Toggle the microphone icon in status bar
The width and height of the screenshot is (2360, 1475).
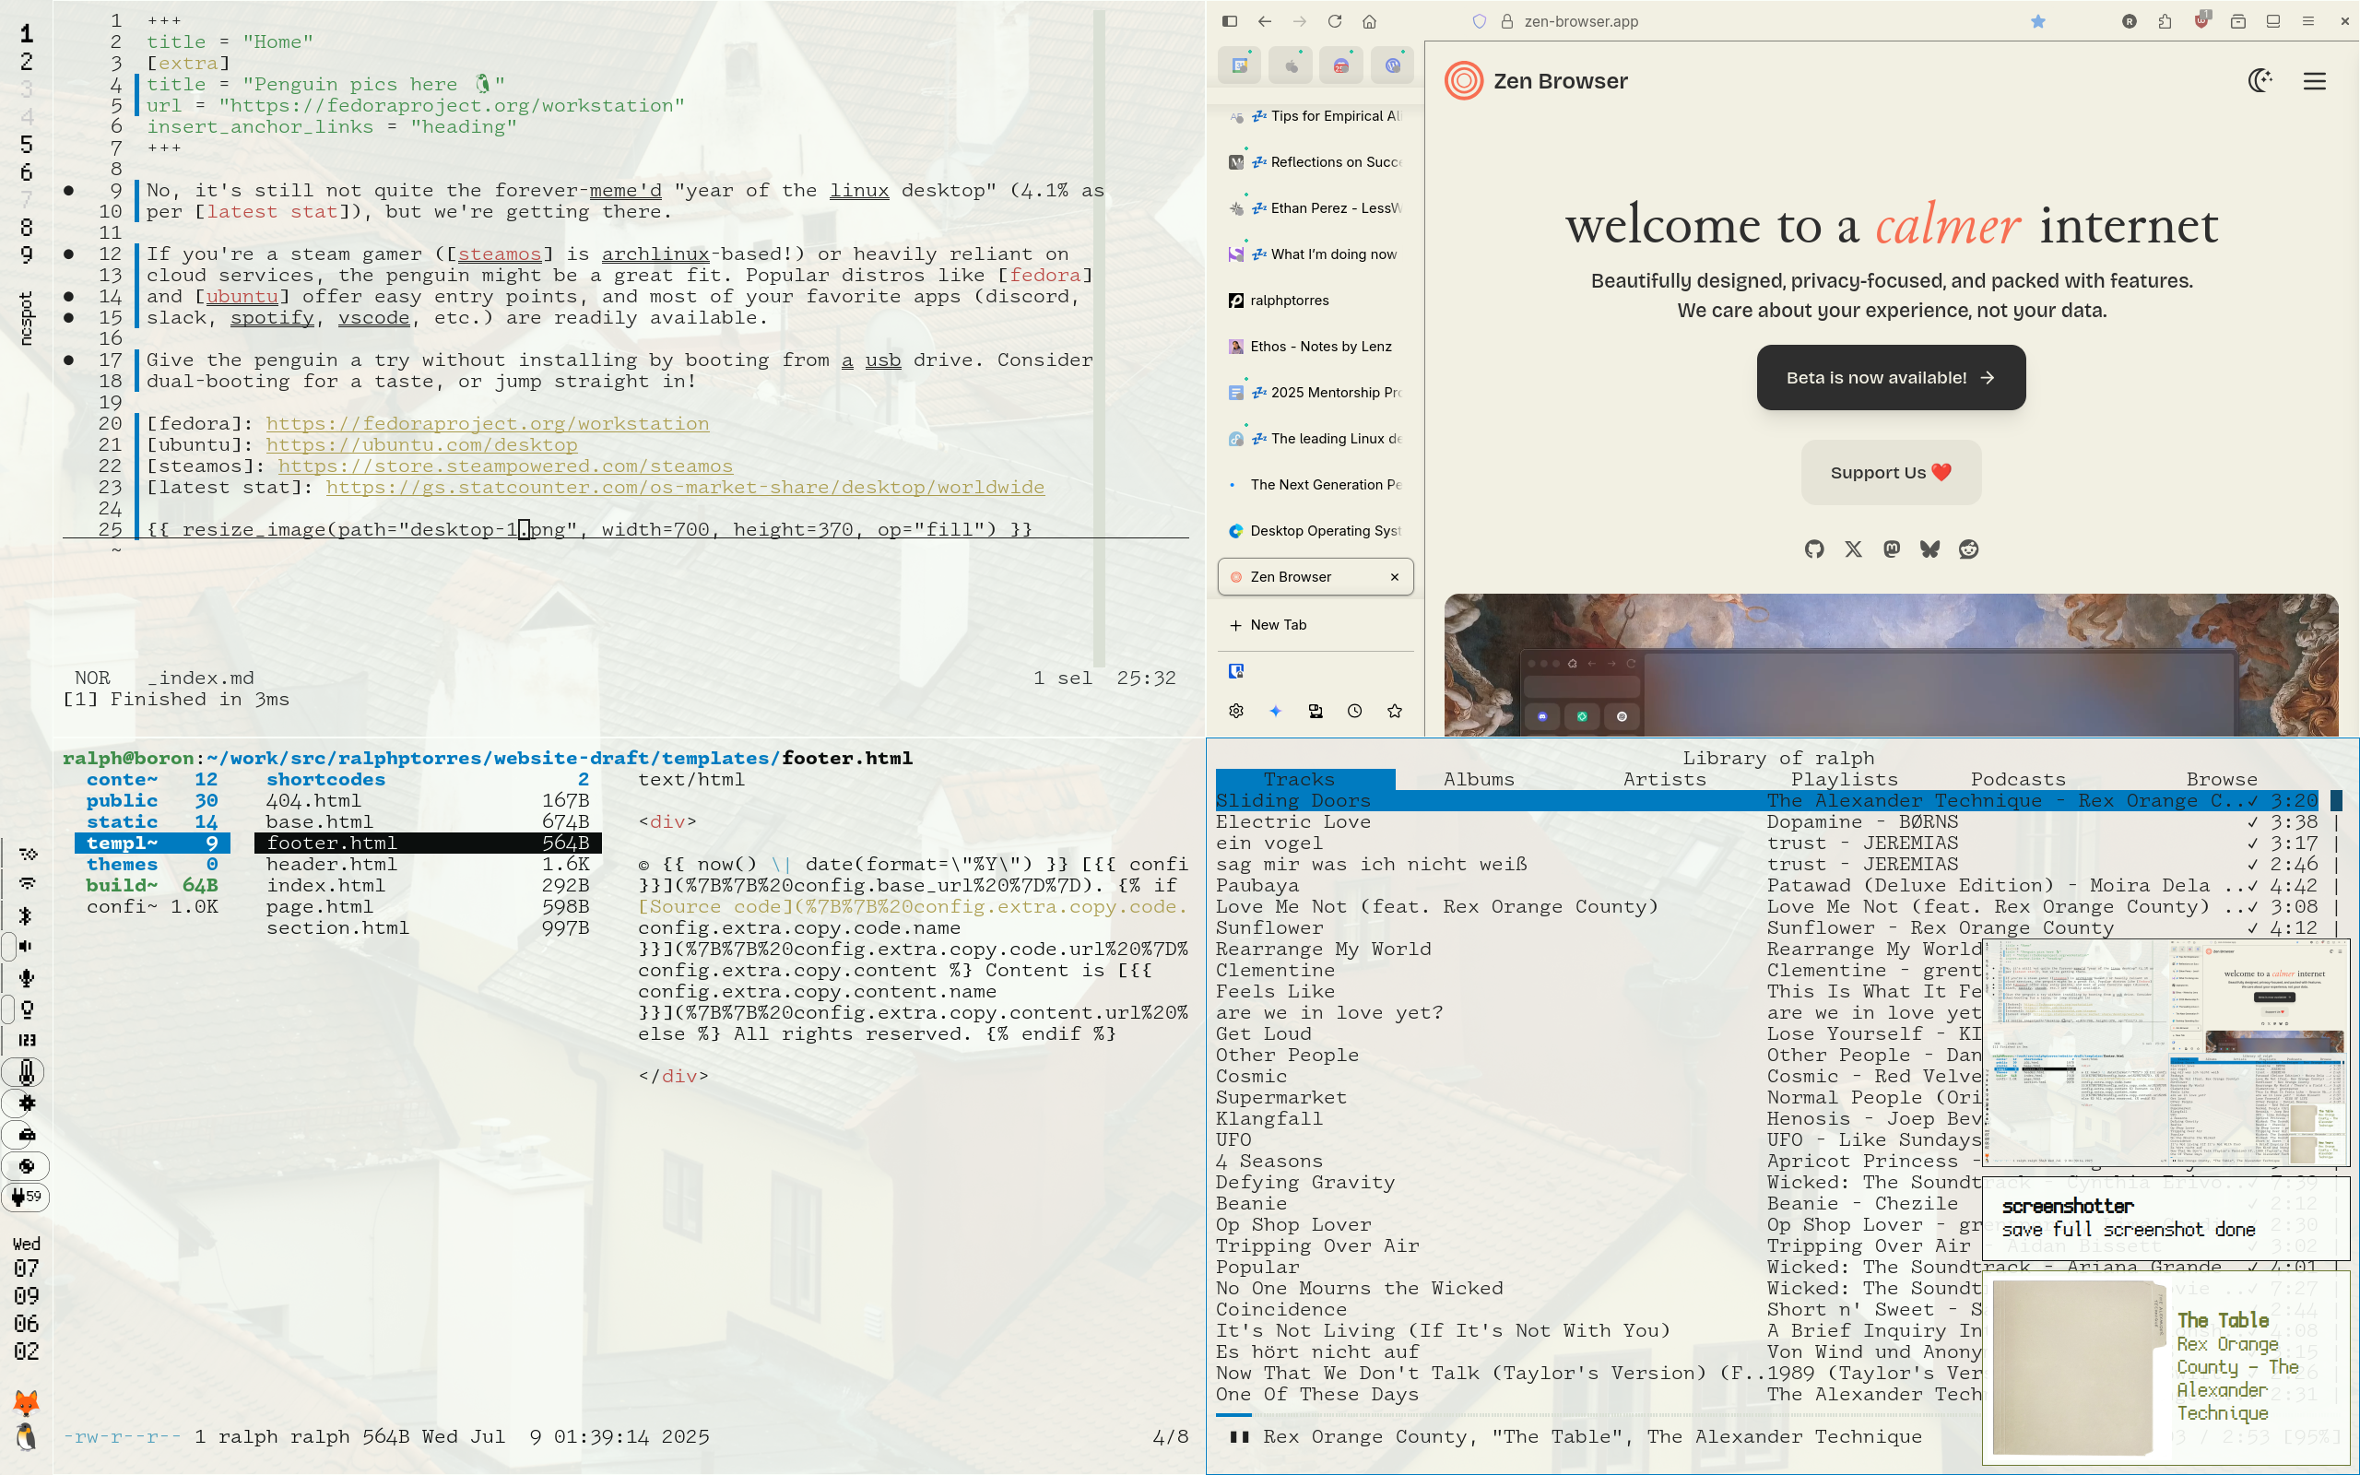pos(27,977)
